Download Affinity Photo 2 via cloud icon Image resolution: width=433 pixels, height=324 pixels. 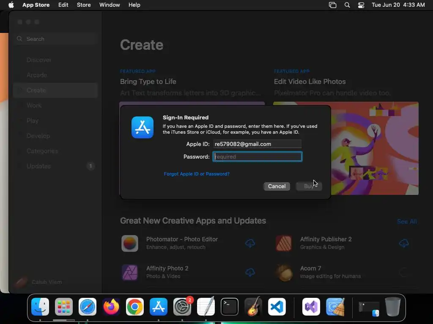(x=250, y=272)
